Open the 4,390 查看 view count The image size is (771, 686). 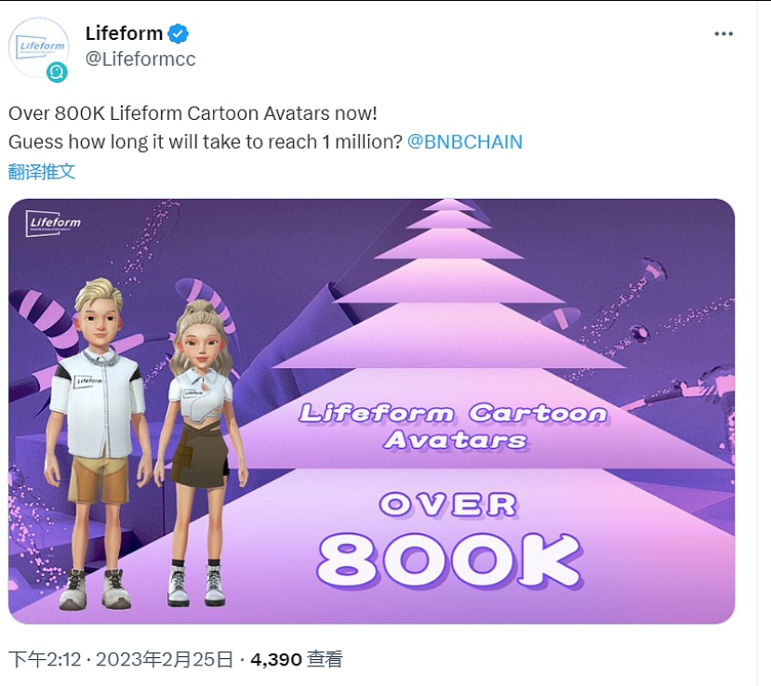pos(297,659)
